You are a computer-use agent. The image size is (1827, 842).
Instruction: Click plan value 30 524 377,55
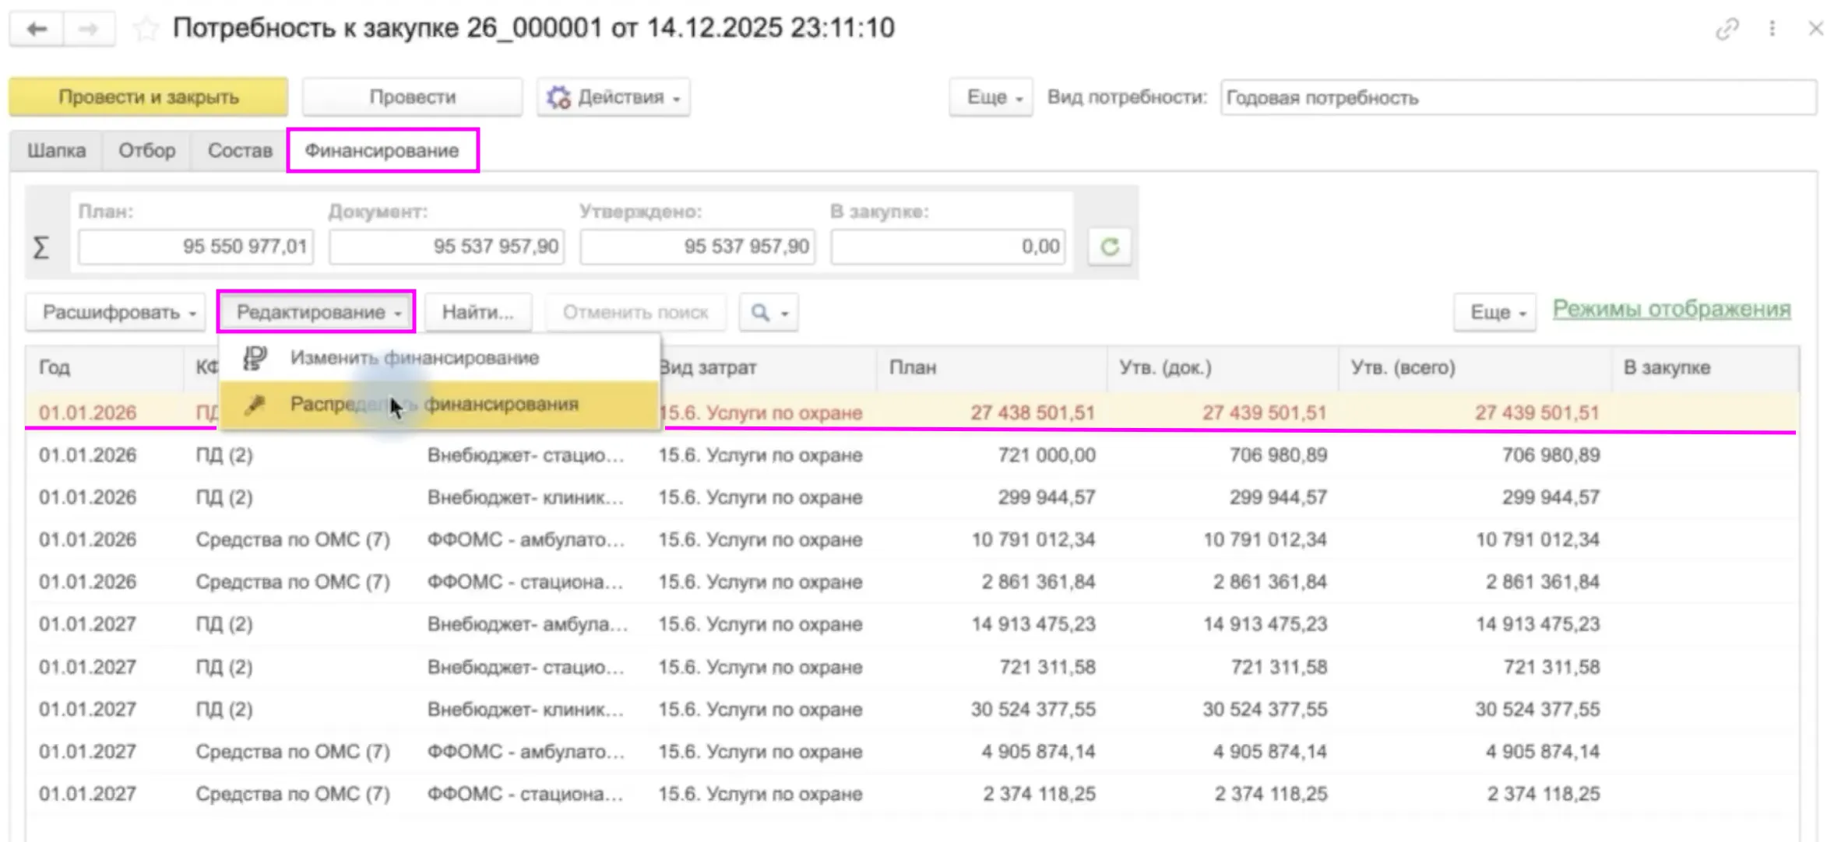[x=1033, y=710]
